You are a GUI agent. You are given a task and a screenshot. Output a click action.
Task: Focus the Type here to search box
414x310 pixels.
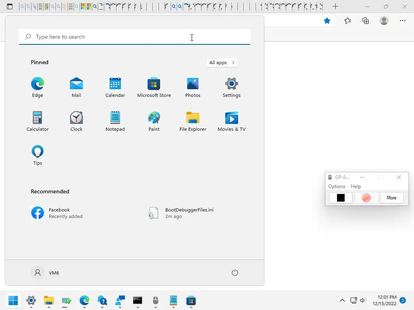click(135, 37)
